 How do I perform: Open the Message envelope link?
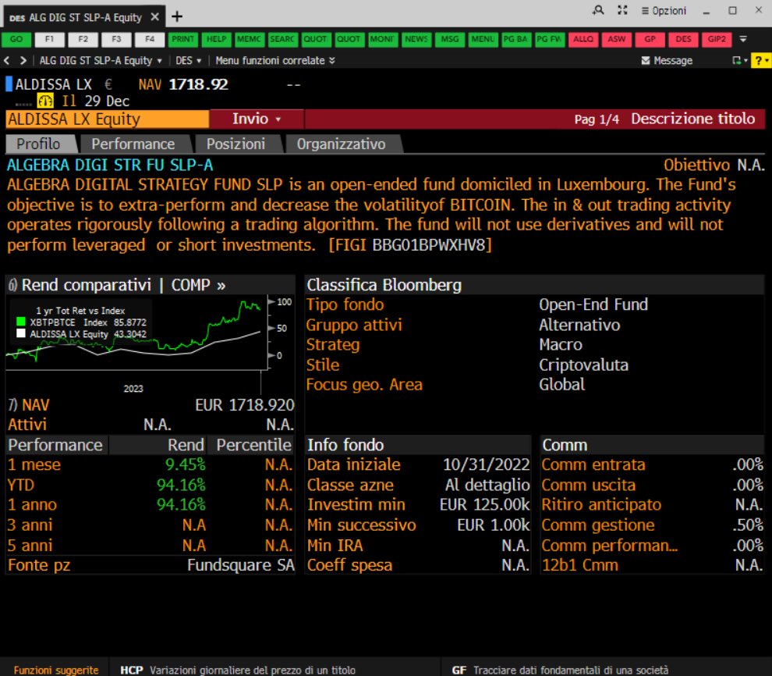coord(668,60)
